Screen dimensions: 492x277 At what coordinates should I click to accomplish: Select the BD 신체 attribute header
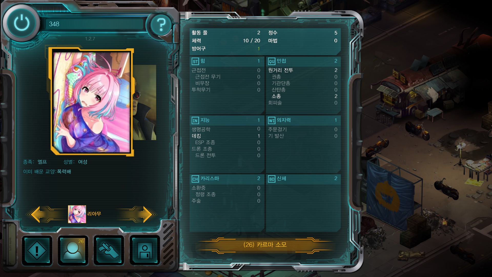click(303, 179)
